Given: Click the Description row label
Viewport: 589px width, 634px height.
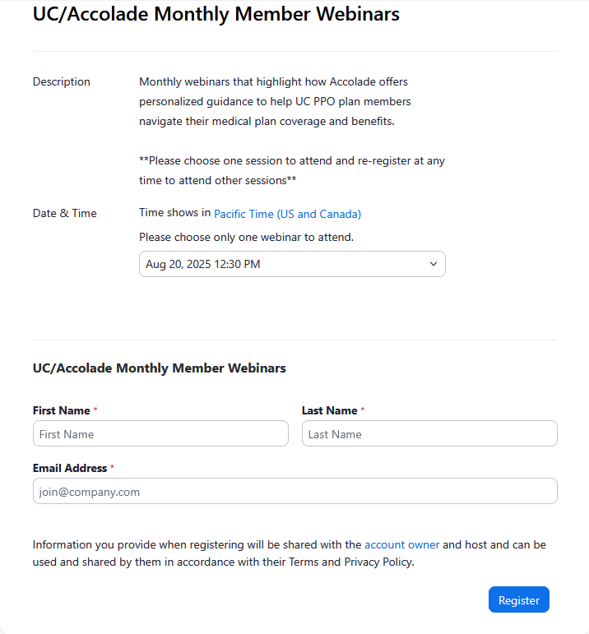Looking at the screenshot, I should coord(62,81).
